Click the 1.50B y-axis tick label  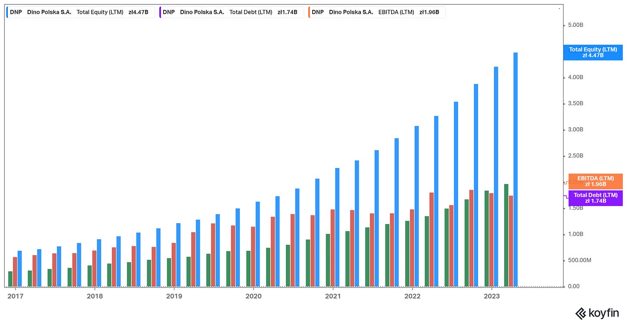(576, 208)
